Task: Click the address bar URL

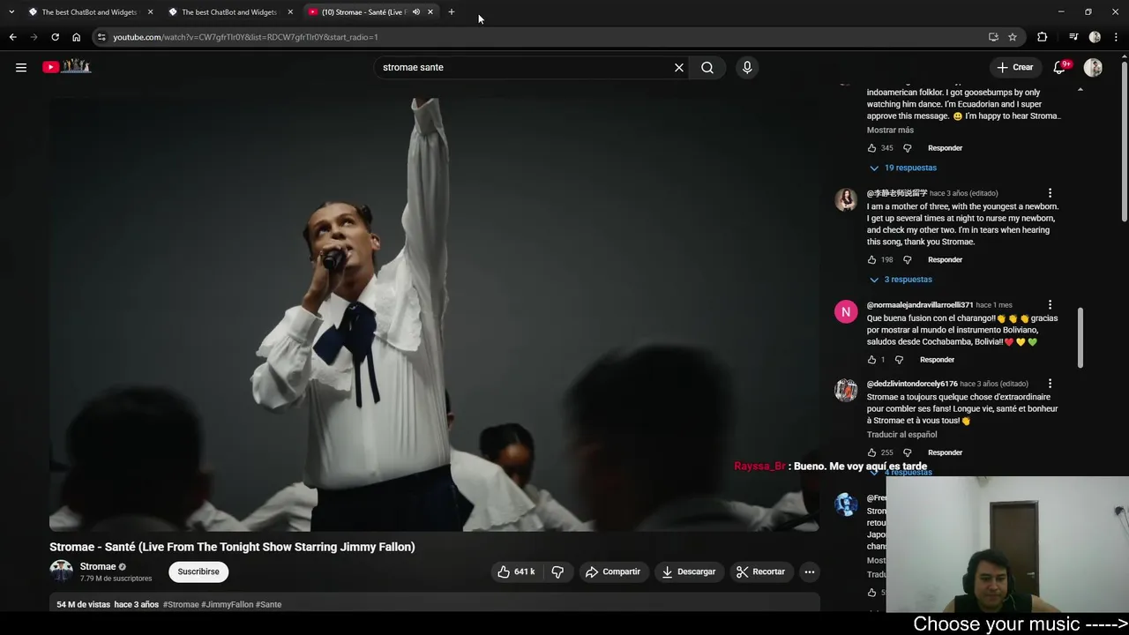Action: pos(245,37)
